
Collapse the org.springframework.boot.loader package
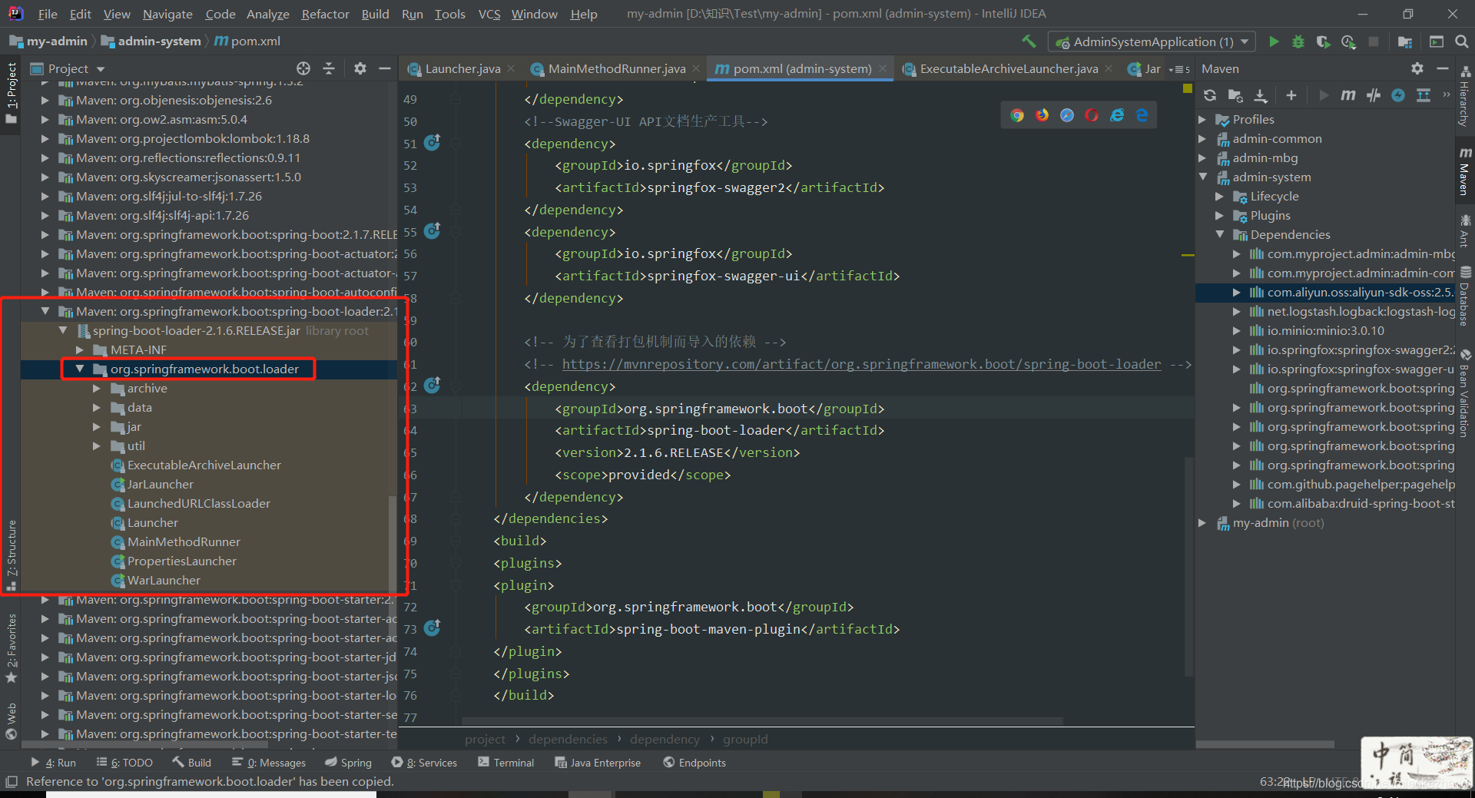[x=79, y=369]
